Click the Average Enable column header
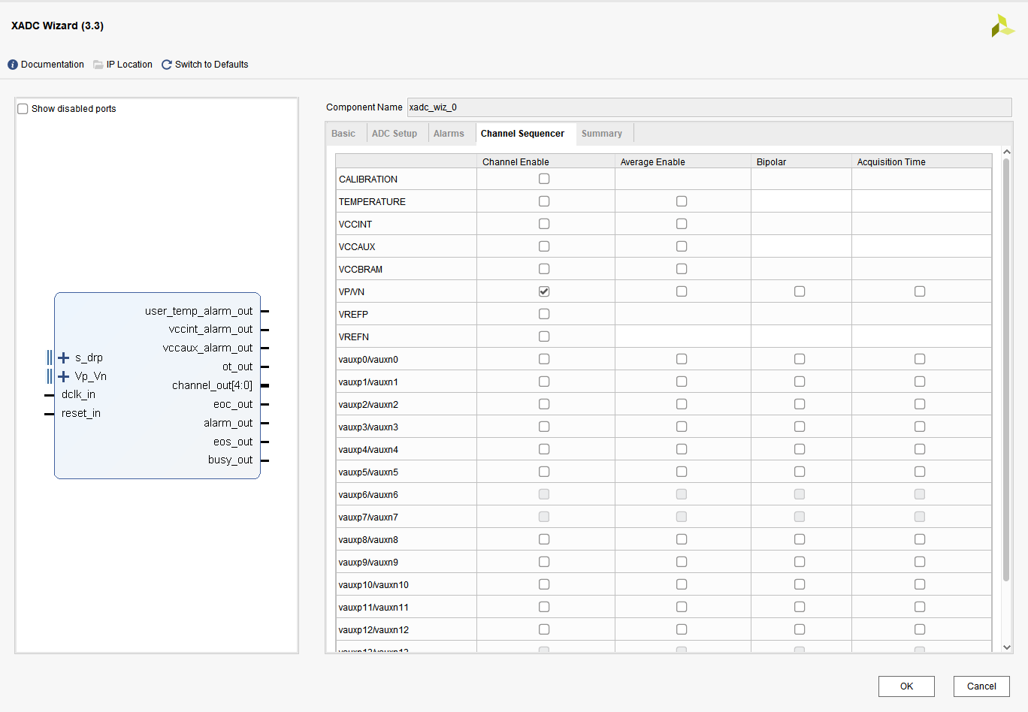This screenshot has width=1028, height=712. [x=683, y=161]
